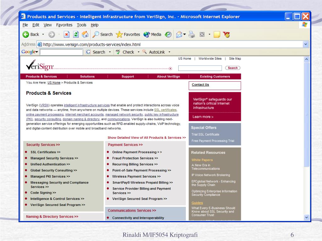Click the Internet Explorer title bar page icon

[x=23, y=16]
